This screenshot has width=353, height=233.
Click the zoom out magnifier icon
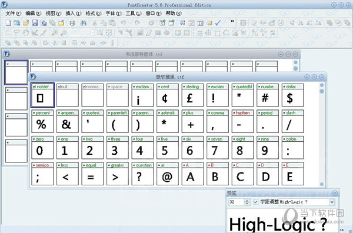[x=64, y=33]
